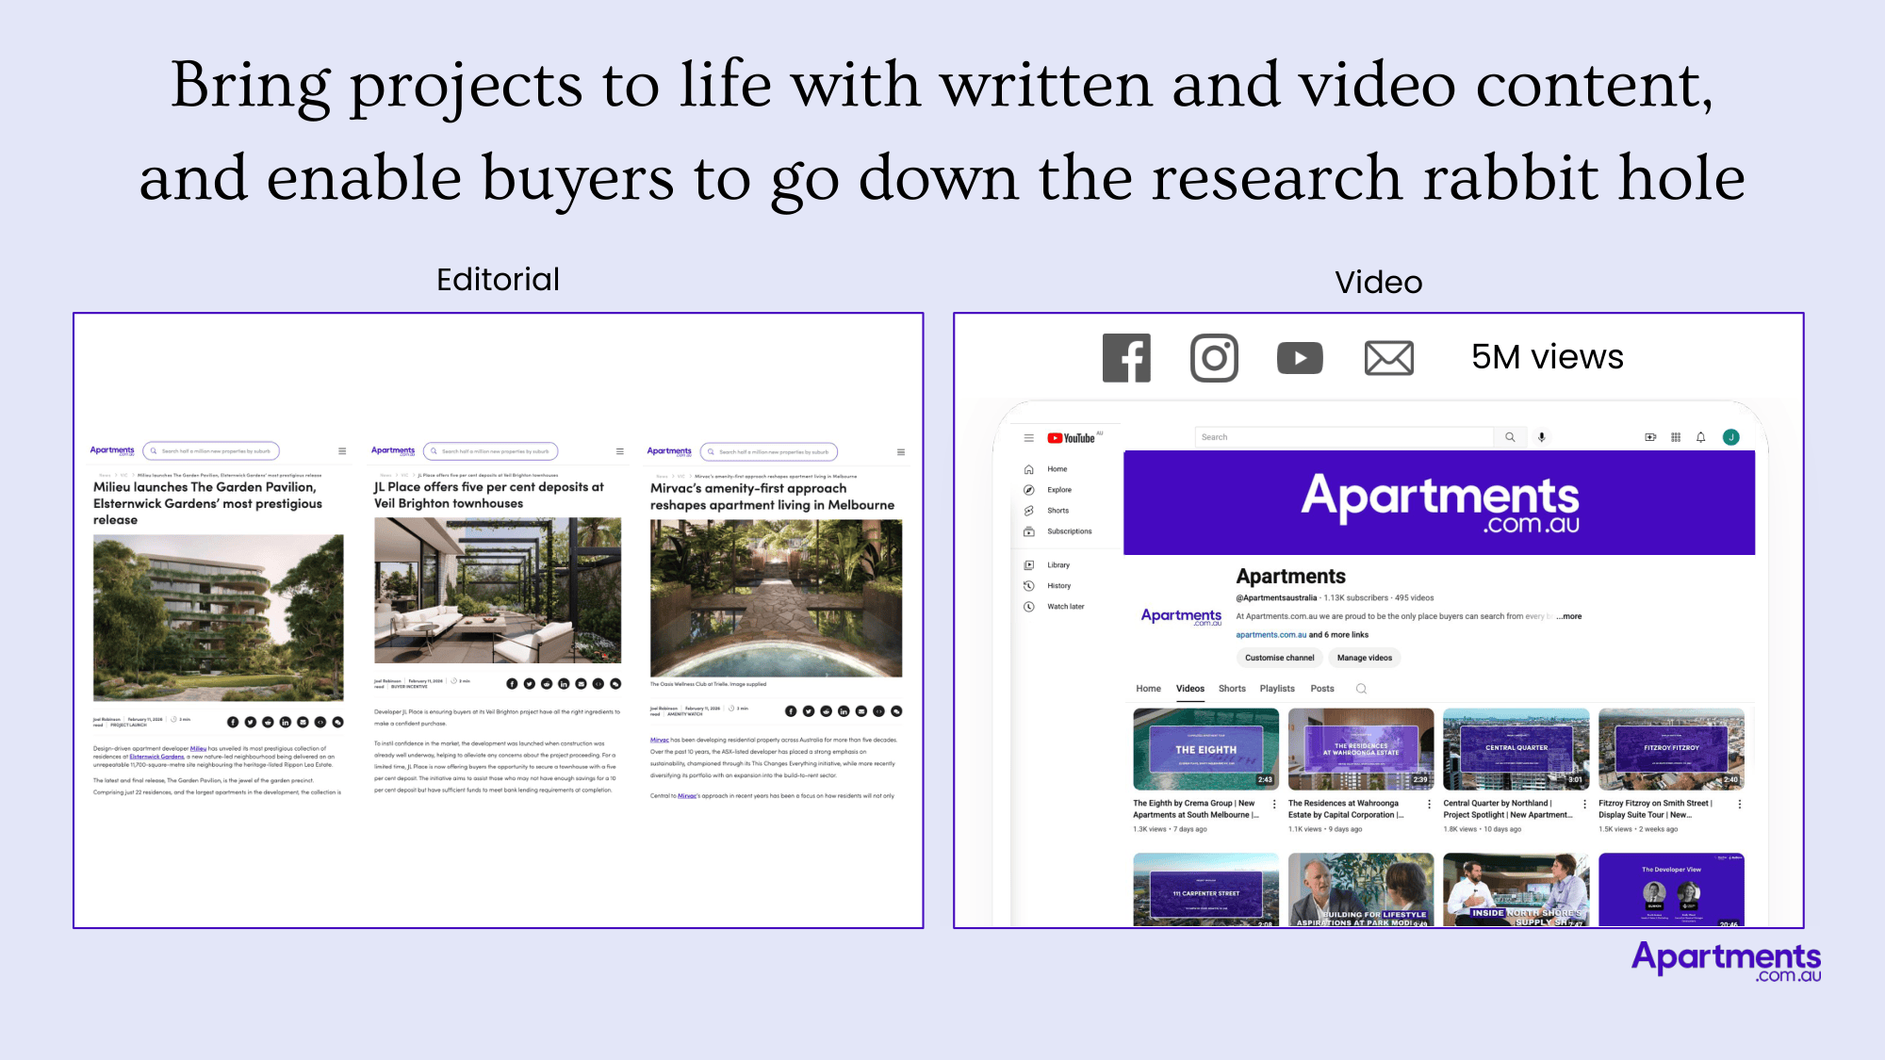This screenshot has height=1060, width=1885.
Task: Expand channel description with ...more
Action: [x=1569, y=616]
